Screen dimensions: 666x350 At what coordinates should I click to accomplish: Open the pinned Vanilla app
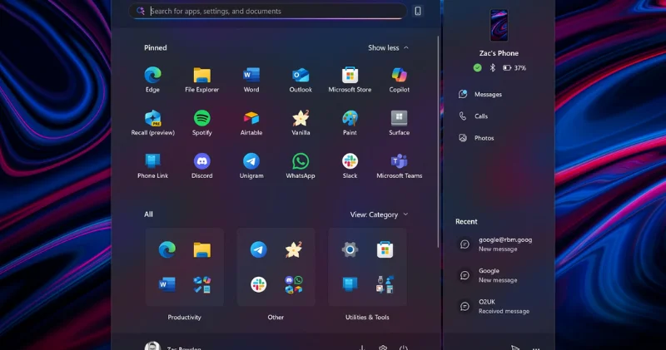(301, 123)
